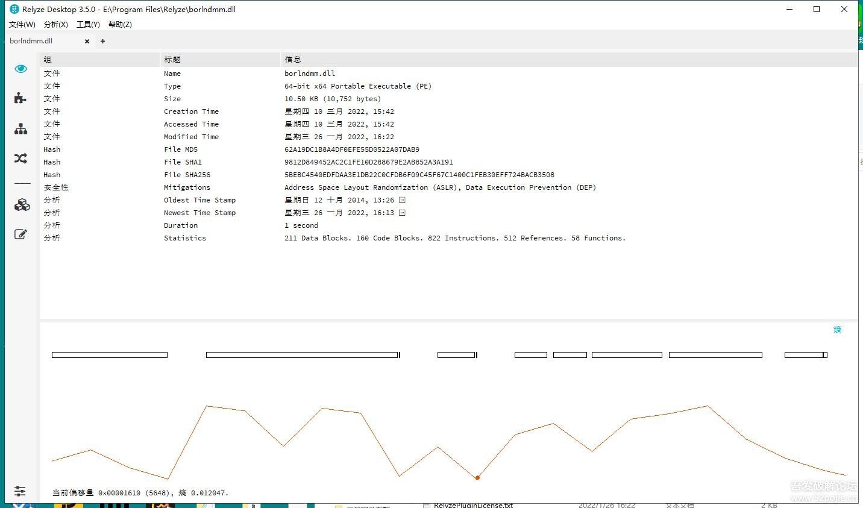Open the Overview eye icon view
This screenshot has height=508, width=863.
[21, 69]
